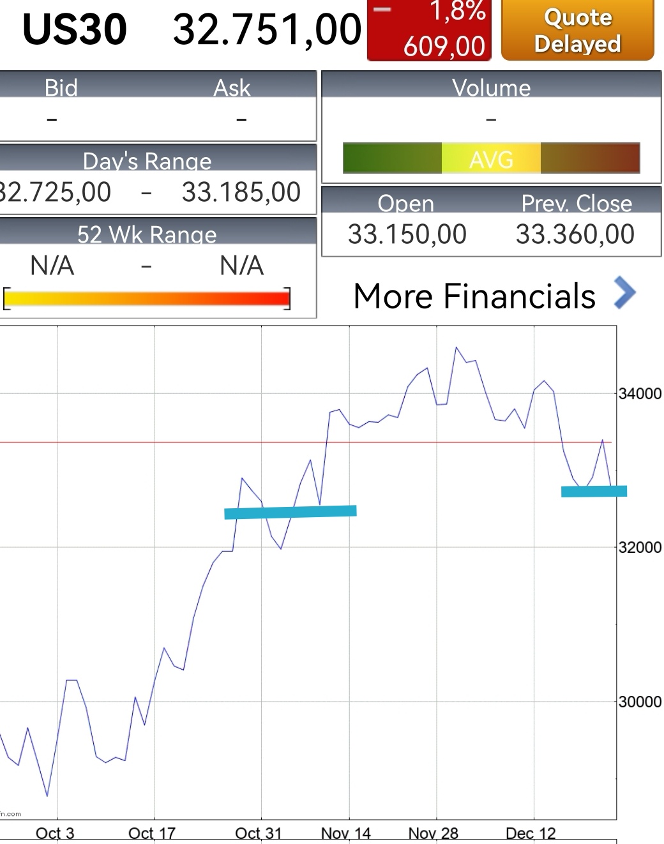The image size is (664, 844).
Task: Select the lower cyan resistance line on the chart
Action: coord(290,511)
